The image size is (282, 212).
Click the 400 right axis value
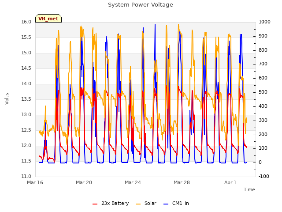(x=263, y=106)
